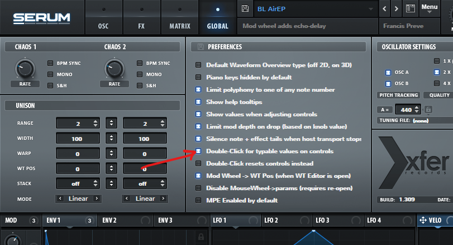
Task: Enable MPE Enabled by default checkbox
Action: (198, 200)
